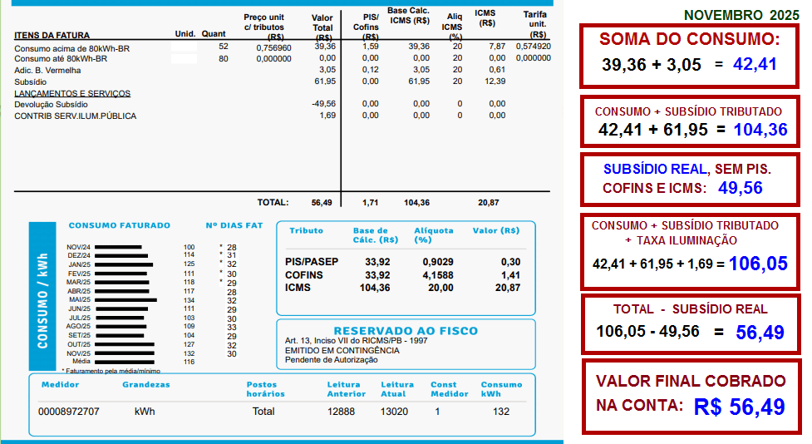Select the blue 104,36 taxed subsidy result
This screenshot has width=812, height=444.
click(759, 130)
